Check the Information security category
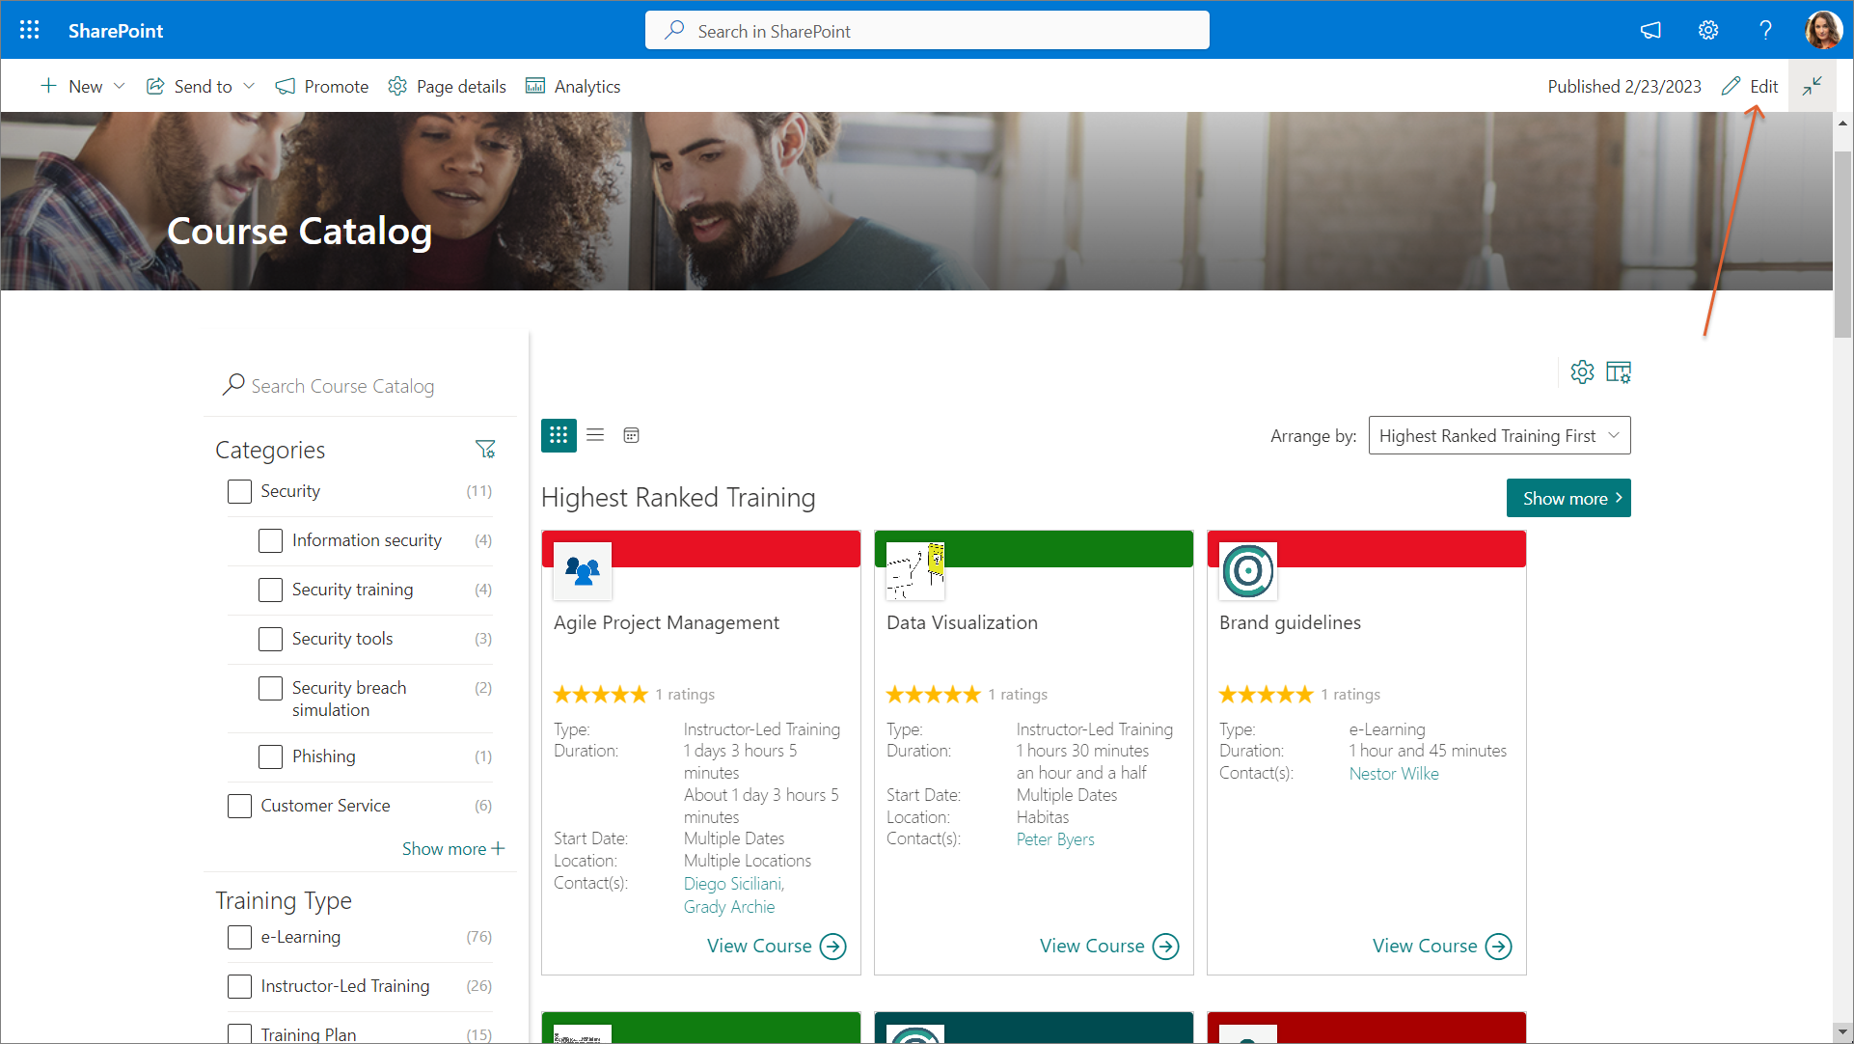 coord(271,540)
